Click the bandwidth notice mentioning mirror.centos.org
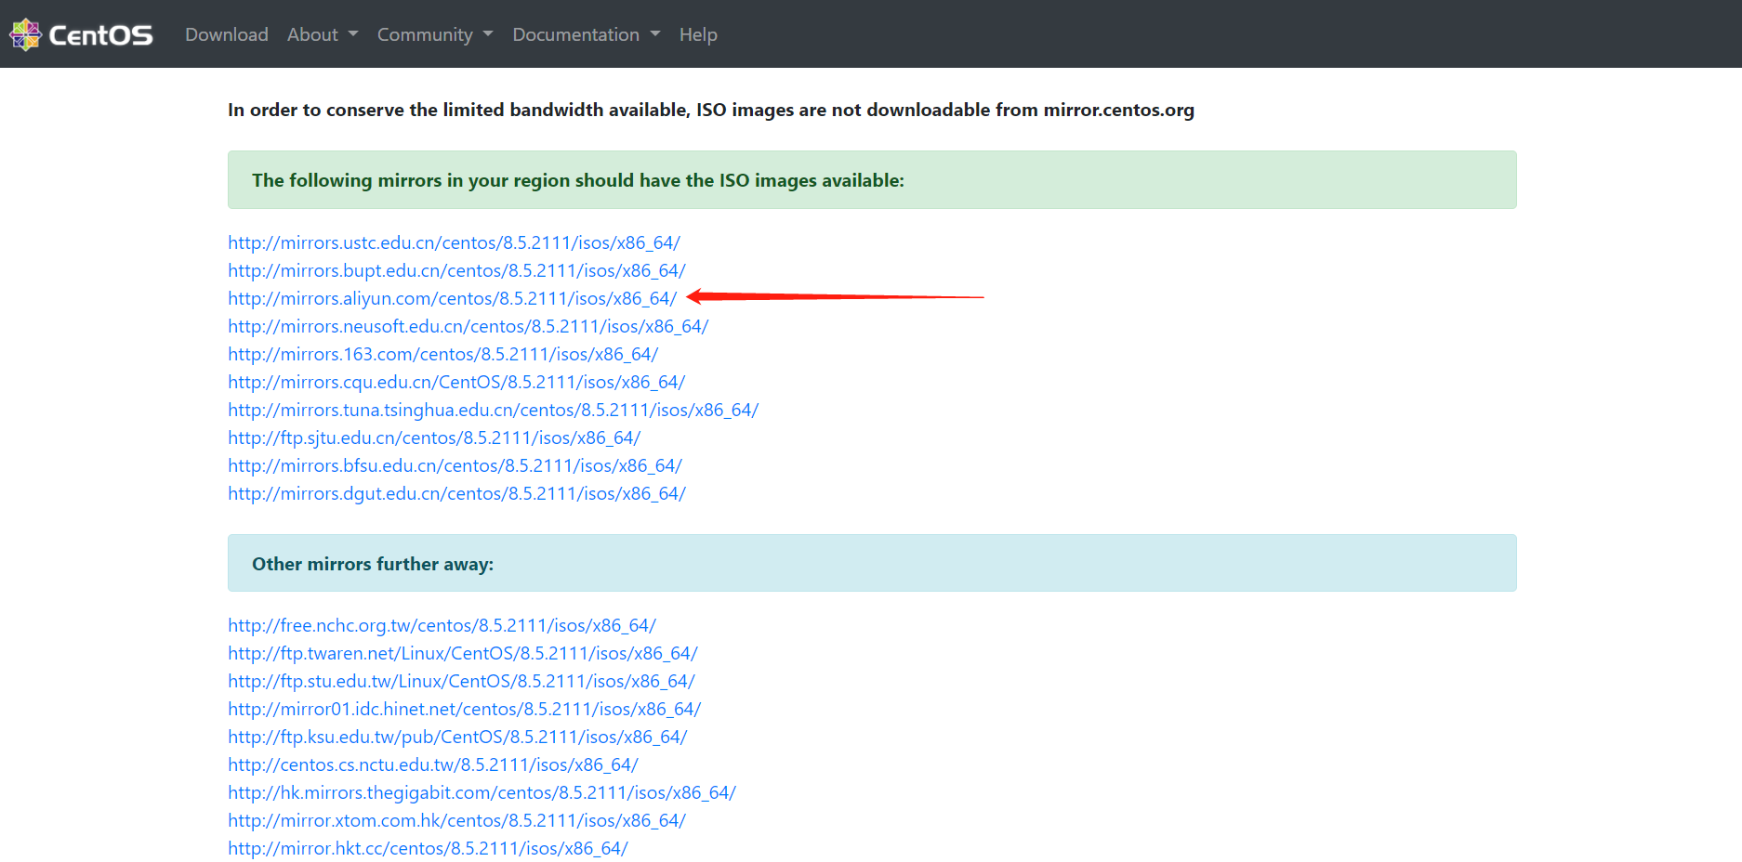This screenshot has width=1742, height=862. click(711, 110)
